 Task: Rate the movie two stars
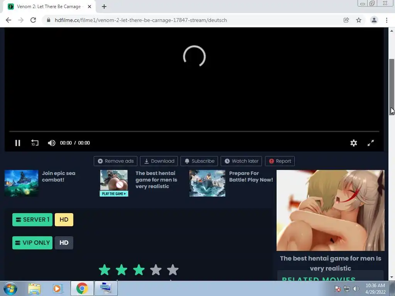(x=122, y=270)
